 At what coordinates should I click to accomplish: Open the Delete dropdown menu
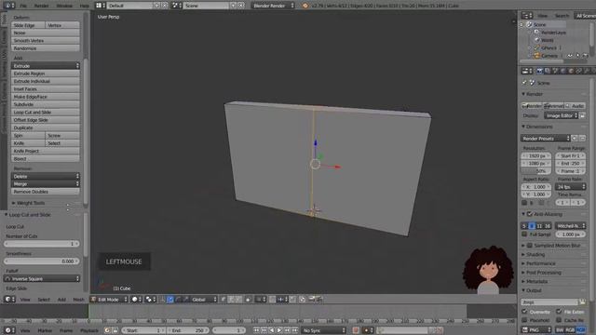[46, 176]
